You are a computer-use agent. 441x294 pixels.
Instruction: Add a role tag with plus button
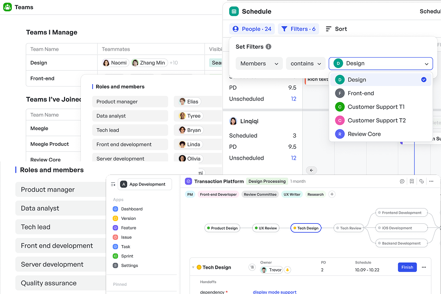click(332, 195)
